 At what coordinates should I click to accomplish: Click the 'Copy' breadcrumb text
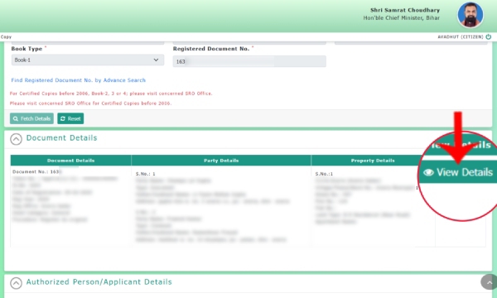(x=6, y=37)
